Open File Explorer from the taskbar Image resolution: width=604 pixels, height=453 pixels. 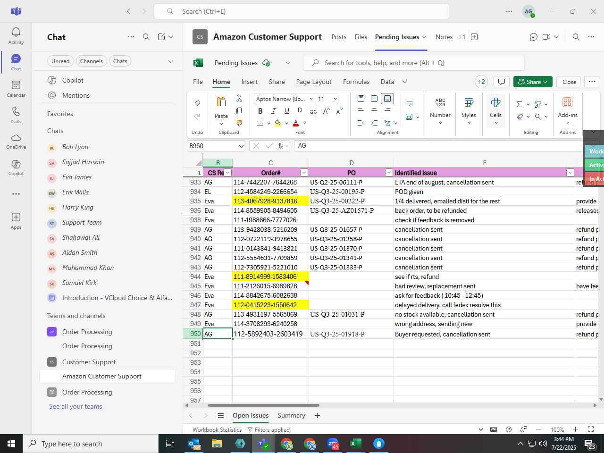[x=217, y=444]
